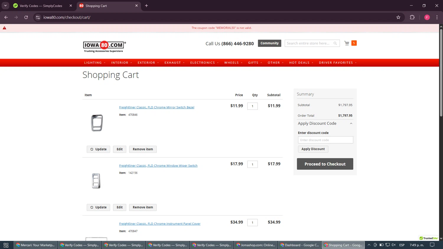Click quantity field for Mirror Switch Bezel
The image size is (443, 249).
253,106
